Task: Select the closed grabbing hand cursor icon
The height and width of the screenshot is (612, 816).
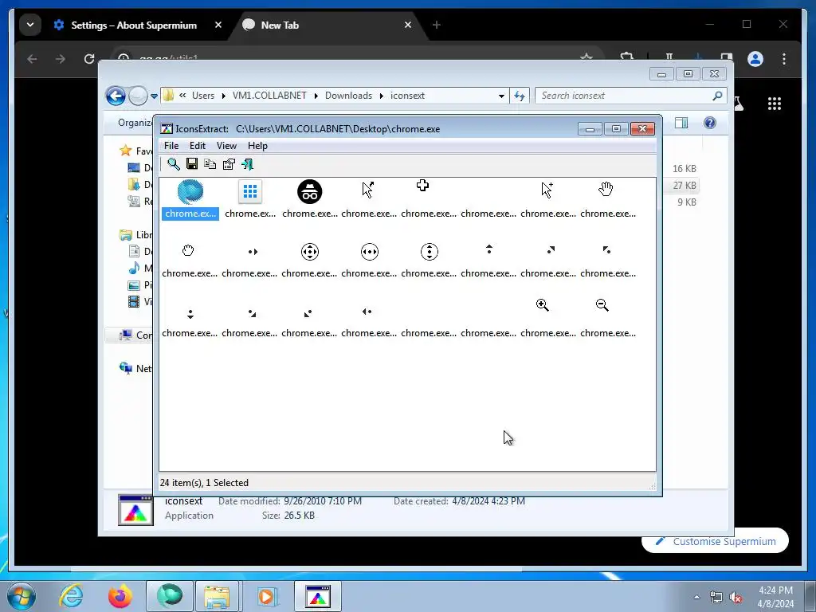Action: (x=188, y=251)
